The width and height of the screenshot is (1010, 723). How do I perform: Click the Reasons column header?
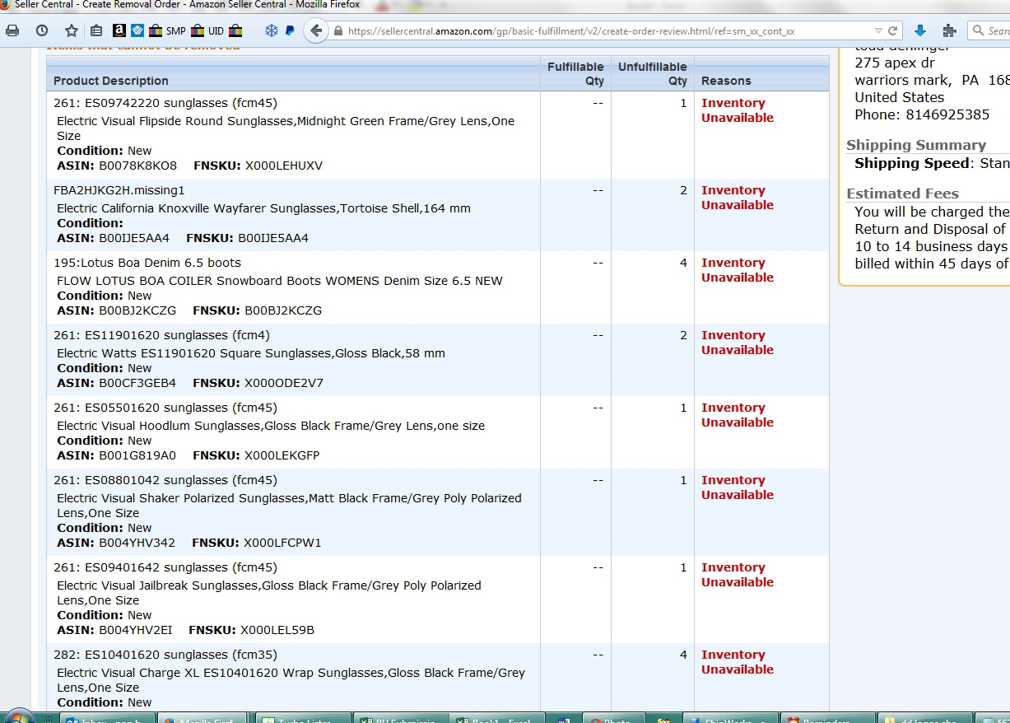pos(726,81)
